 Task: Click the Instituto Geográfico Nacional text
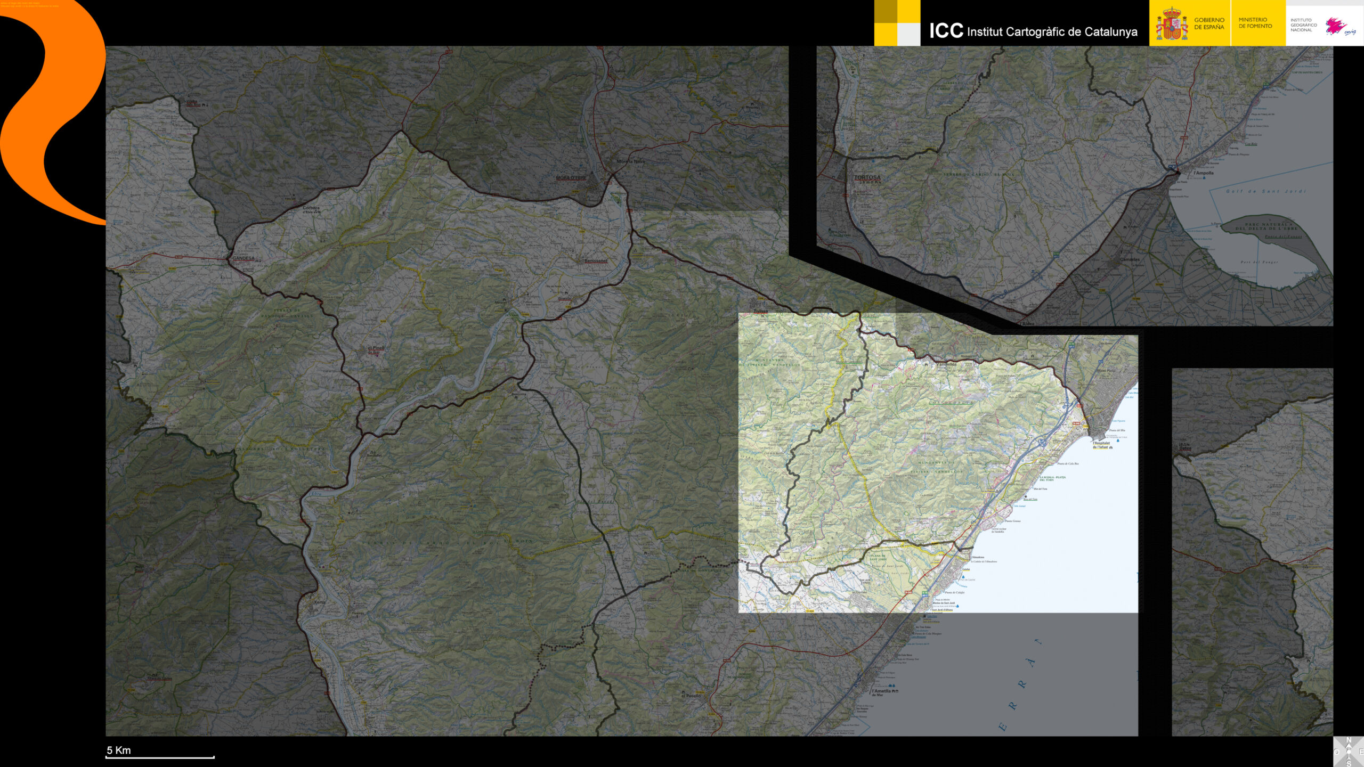click(1303, 25)
